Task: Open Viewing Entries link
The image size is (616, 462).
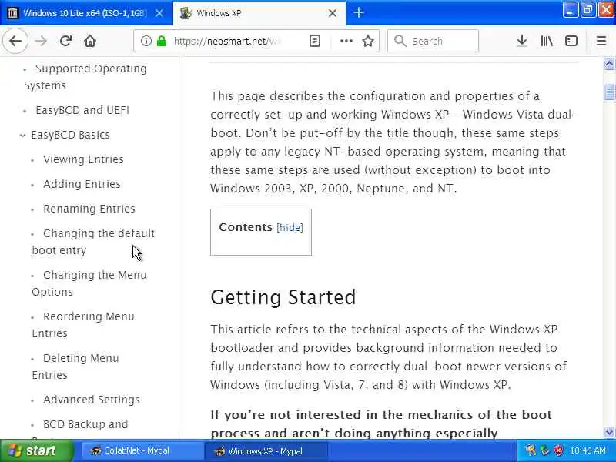Action: point(83,159)
